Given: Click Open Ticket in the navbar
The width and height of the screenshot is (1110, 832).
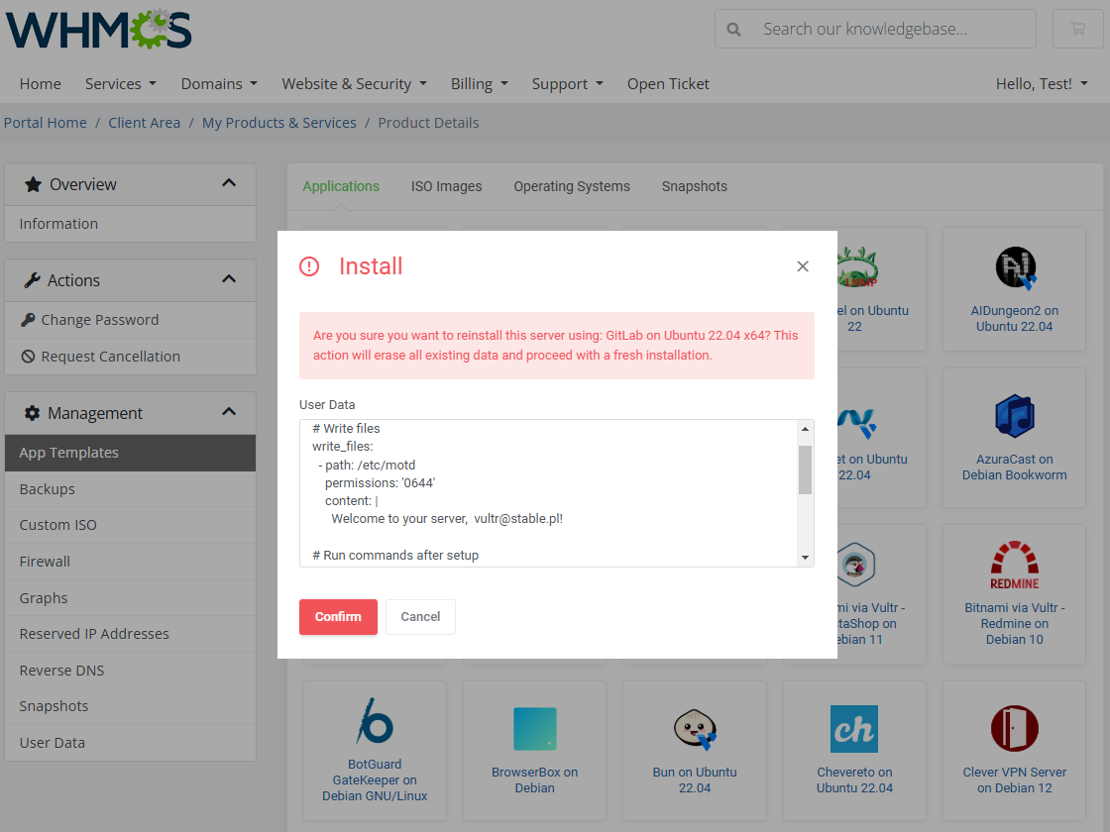Looking at the screenshot, I should tap(668, 84).
